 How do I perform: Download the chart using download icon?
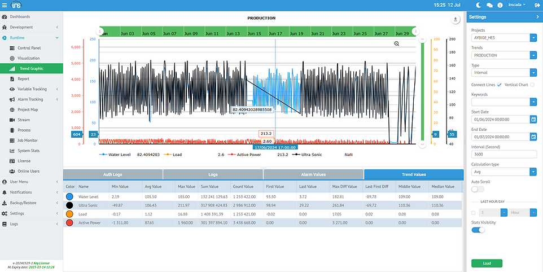coord(455,20)
